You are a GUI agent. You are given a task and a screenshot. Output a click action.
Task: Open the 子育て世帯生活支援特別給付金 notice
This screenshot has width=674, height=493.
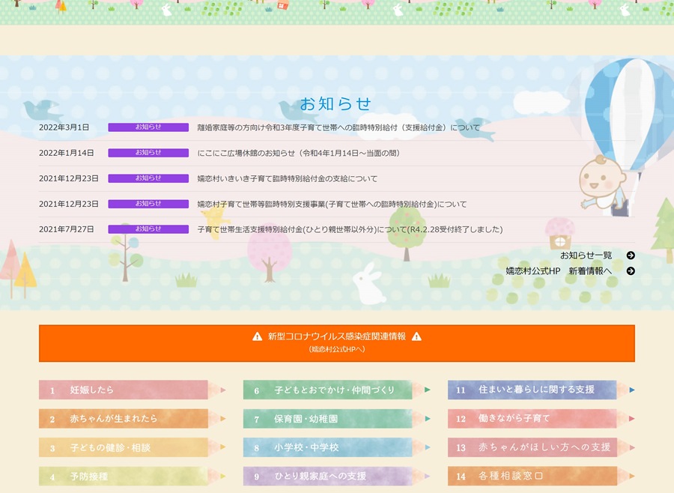click(350, 230)
